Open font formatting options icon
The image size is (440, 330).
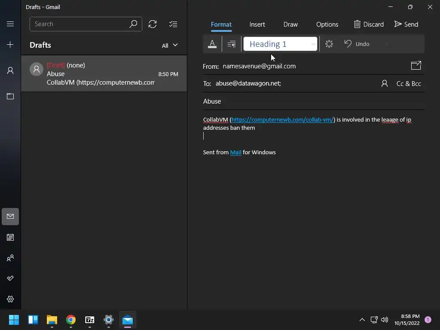tap(212, 44)
